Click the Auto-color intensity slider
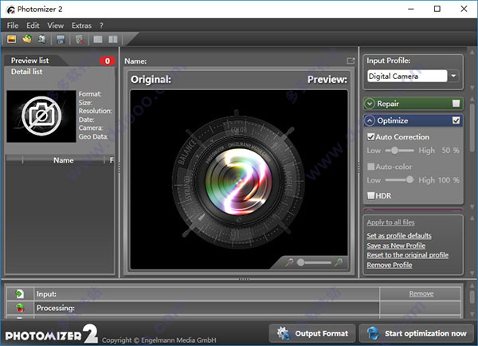478x346 pixels. (x=399, y=179)
